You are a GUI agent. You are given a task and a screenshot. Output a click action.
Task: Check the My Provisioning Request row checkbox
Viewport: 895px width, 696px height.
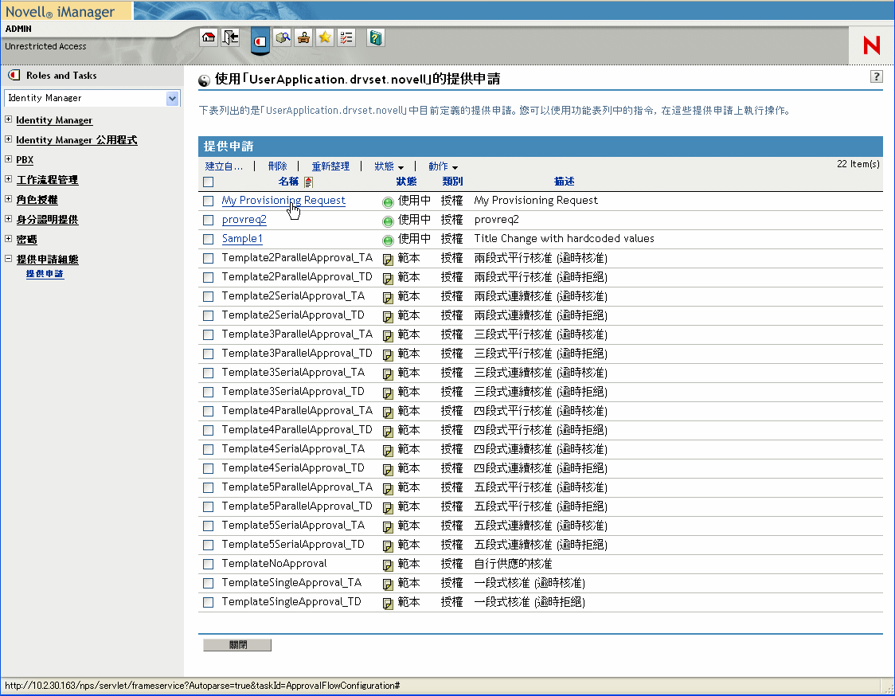209,201
